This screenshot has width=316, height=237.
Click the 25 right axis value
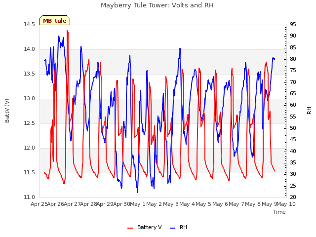(293, 186)
